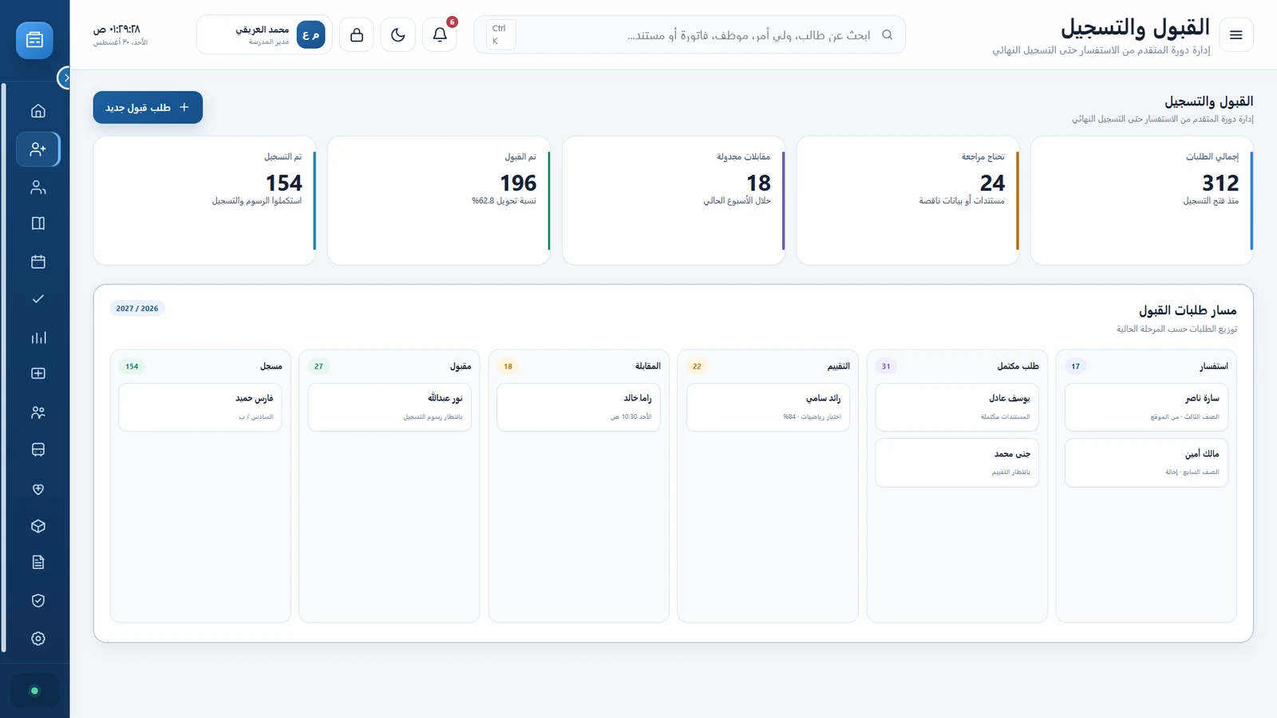Click the 2026 / 2027 academic year badge

[137, 309]
